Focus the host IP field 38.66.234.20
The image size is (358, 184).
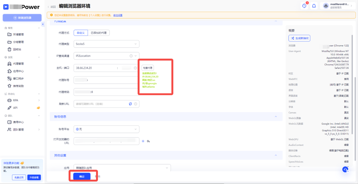point(95,68)
